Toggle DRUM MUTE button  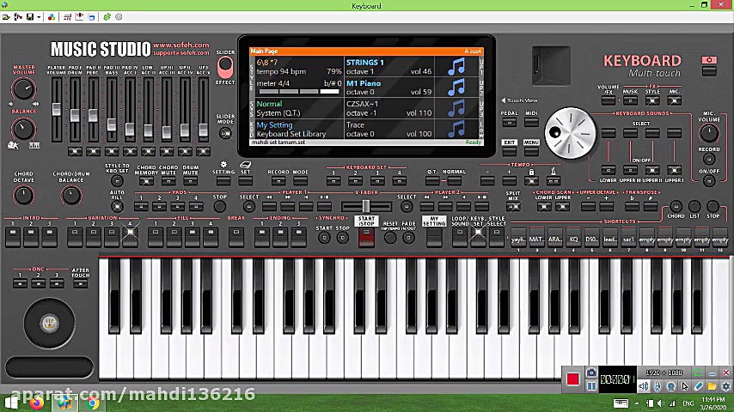coord(191,181)
